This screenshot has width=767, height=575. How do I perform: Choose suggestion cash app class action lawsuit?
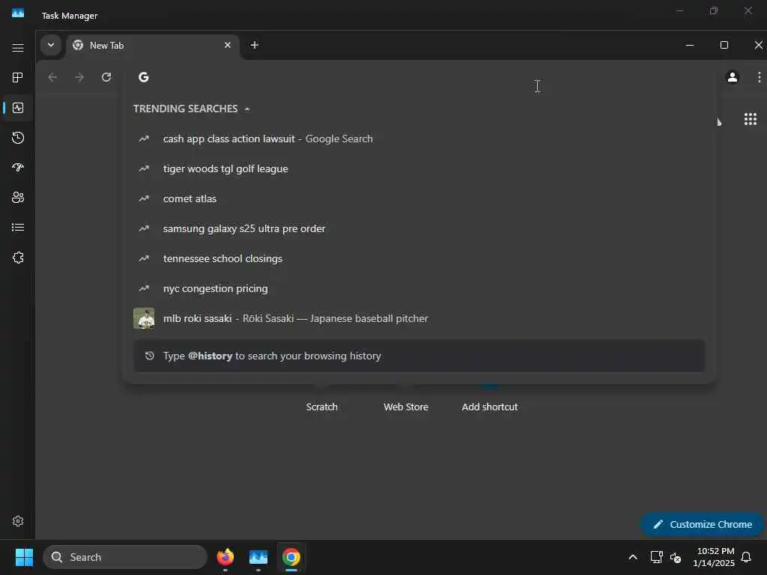tap(419, 139)
